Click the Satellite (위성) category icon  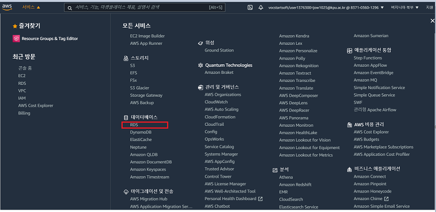coord(200,43)
